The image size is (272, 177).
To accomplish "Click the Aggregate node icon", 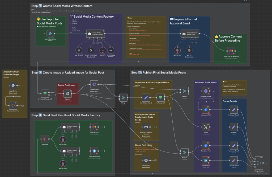I will coord(45,139).
